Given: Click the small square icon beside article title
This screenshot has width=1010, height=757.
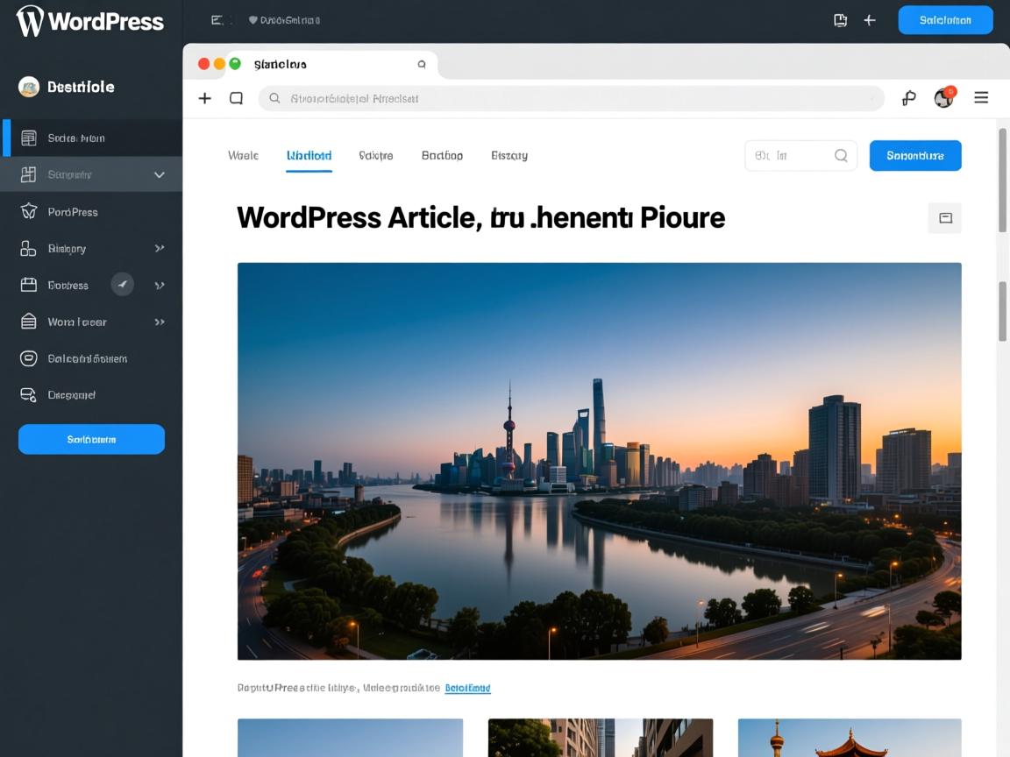Looking at the screenshot, I should tap(945, 218).
